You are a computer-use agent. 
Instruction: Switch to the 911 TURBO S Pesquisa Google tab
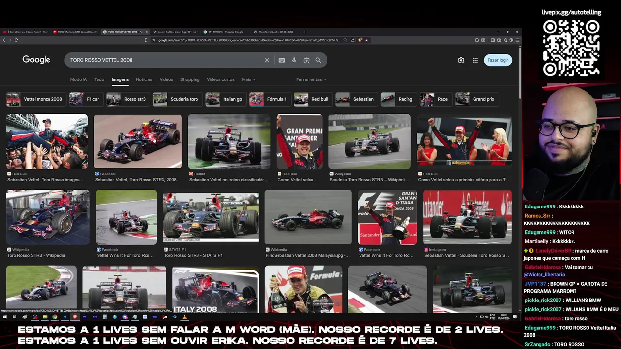[226, 32]
